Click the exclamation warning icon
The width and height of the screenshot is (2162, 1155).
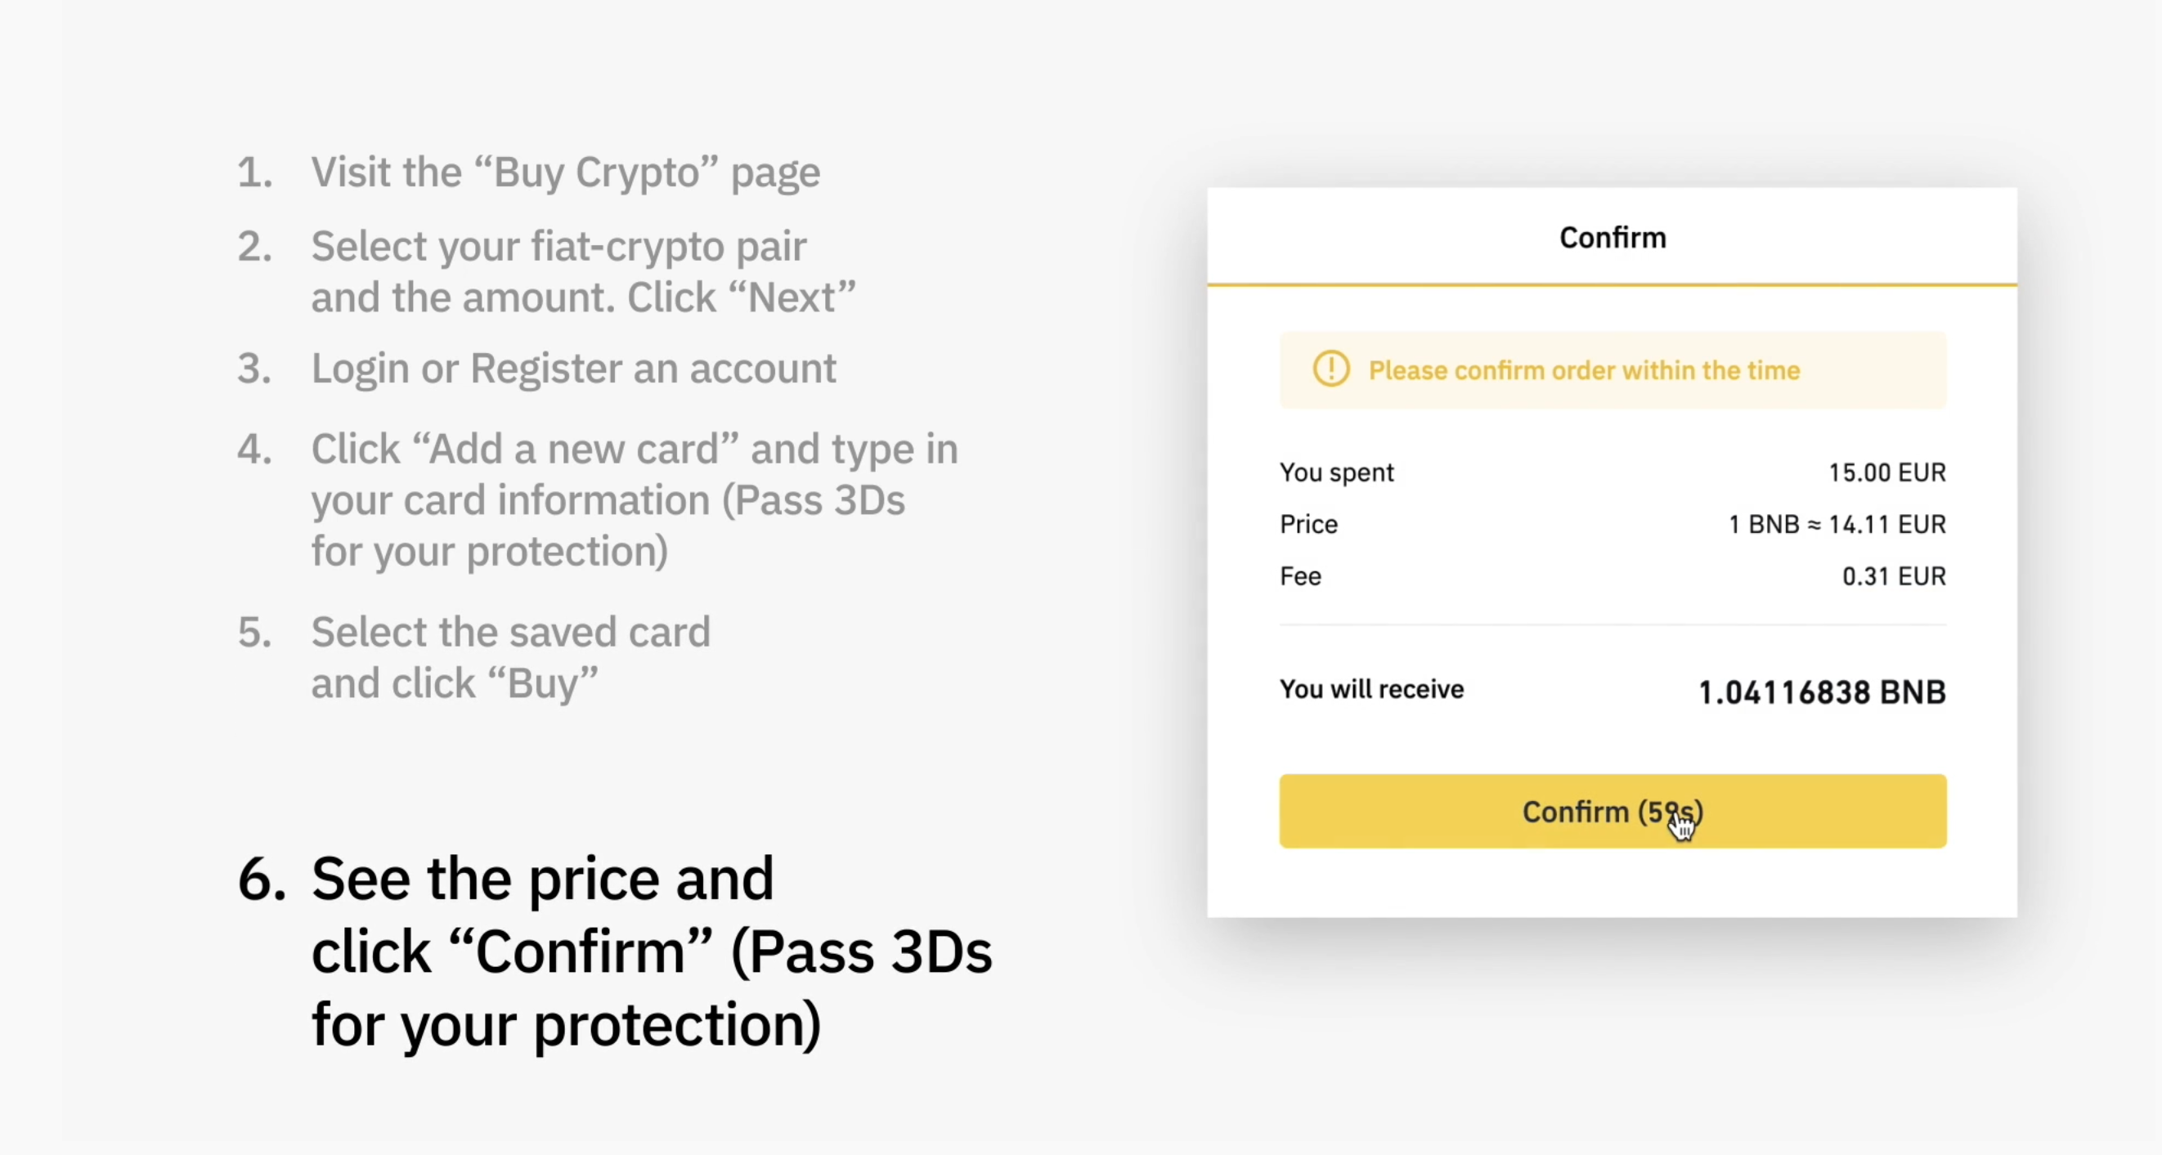[x=1331, y=370]
